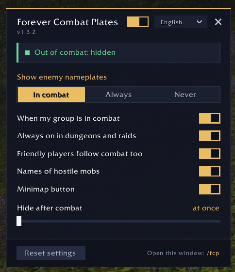The width and height of the screenshot is (235, 272).
Task: Select the In combat nameplate option
Action: click(51, 95)
